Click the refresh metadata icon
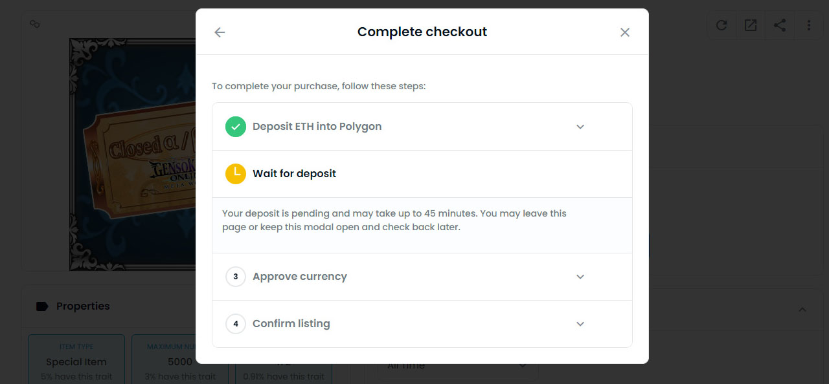 click(721, 25)
